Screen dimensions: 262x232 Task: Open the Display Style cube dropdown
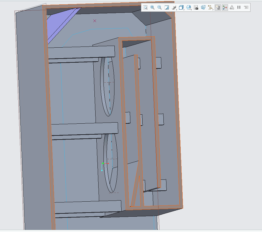click(181, 7)
